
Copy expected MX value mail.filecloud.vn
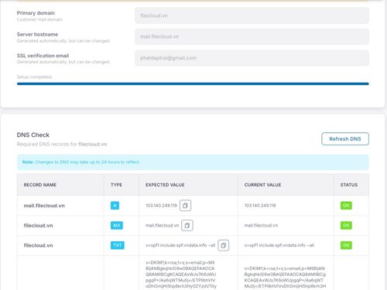187,225
